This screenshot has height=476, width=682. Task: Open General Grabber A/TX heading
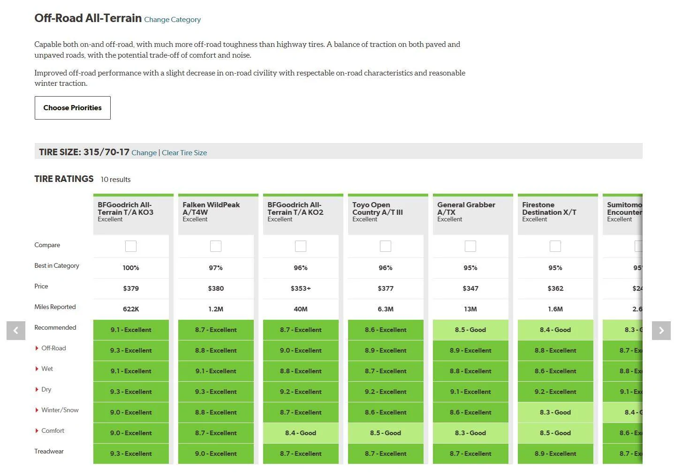coord(466,209)
